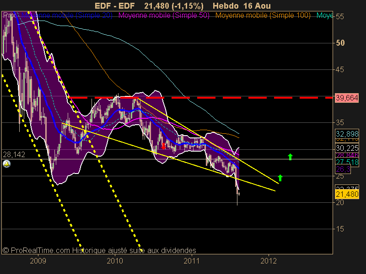366x274 pixels.
Task: Click the 55 price axis label
Action: [x=340, y=16]
